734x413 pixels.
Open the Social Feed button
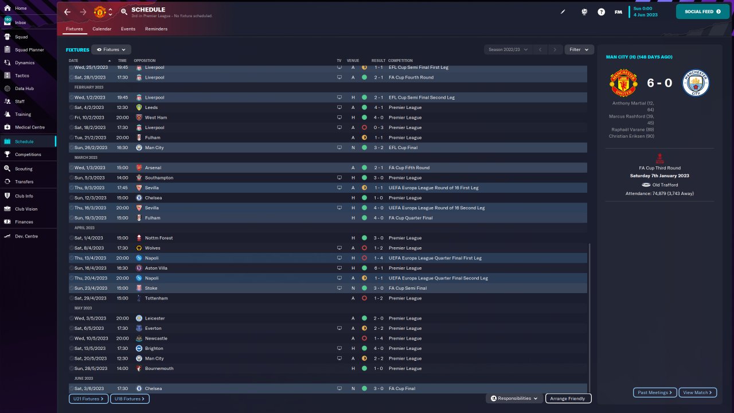pos(702,11)
